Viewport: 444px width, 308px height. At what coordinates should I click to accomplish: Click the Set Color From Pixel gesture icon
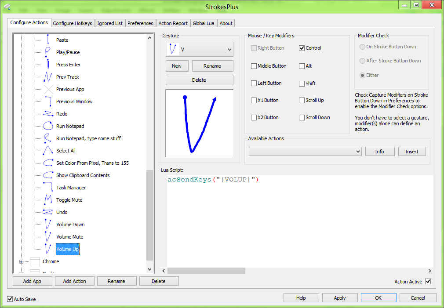pos(48,163)
